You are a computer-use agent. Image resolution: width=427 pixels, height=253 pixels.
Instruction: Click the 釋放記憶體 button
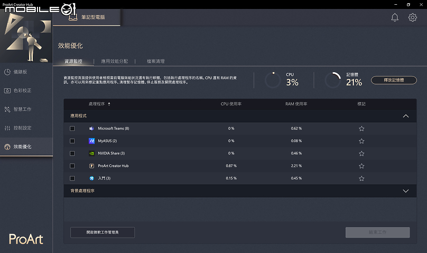click(x=394, y=80)
